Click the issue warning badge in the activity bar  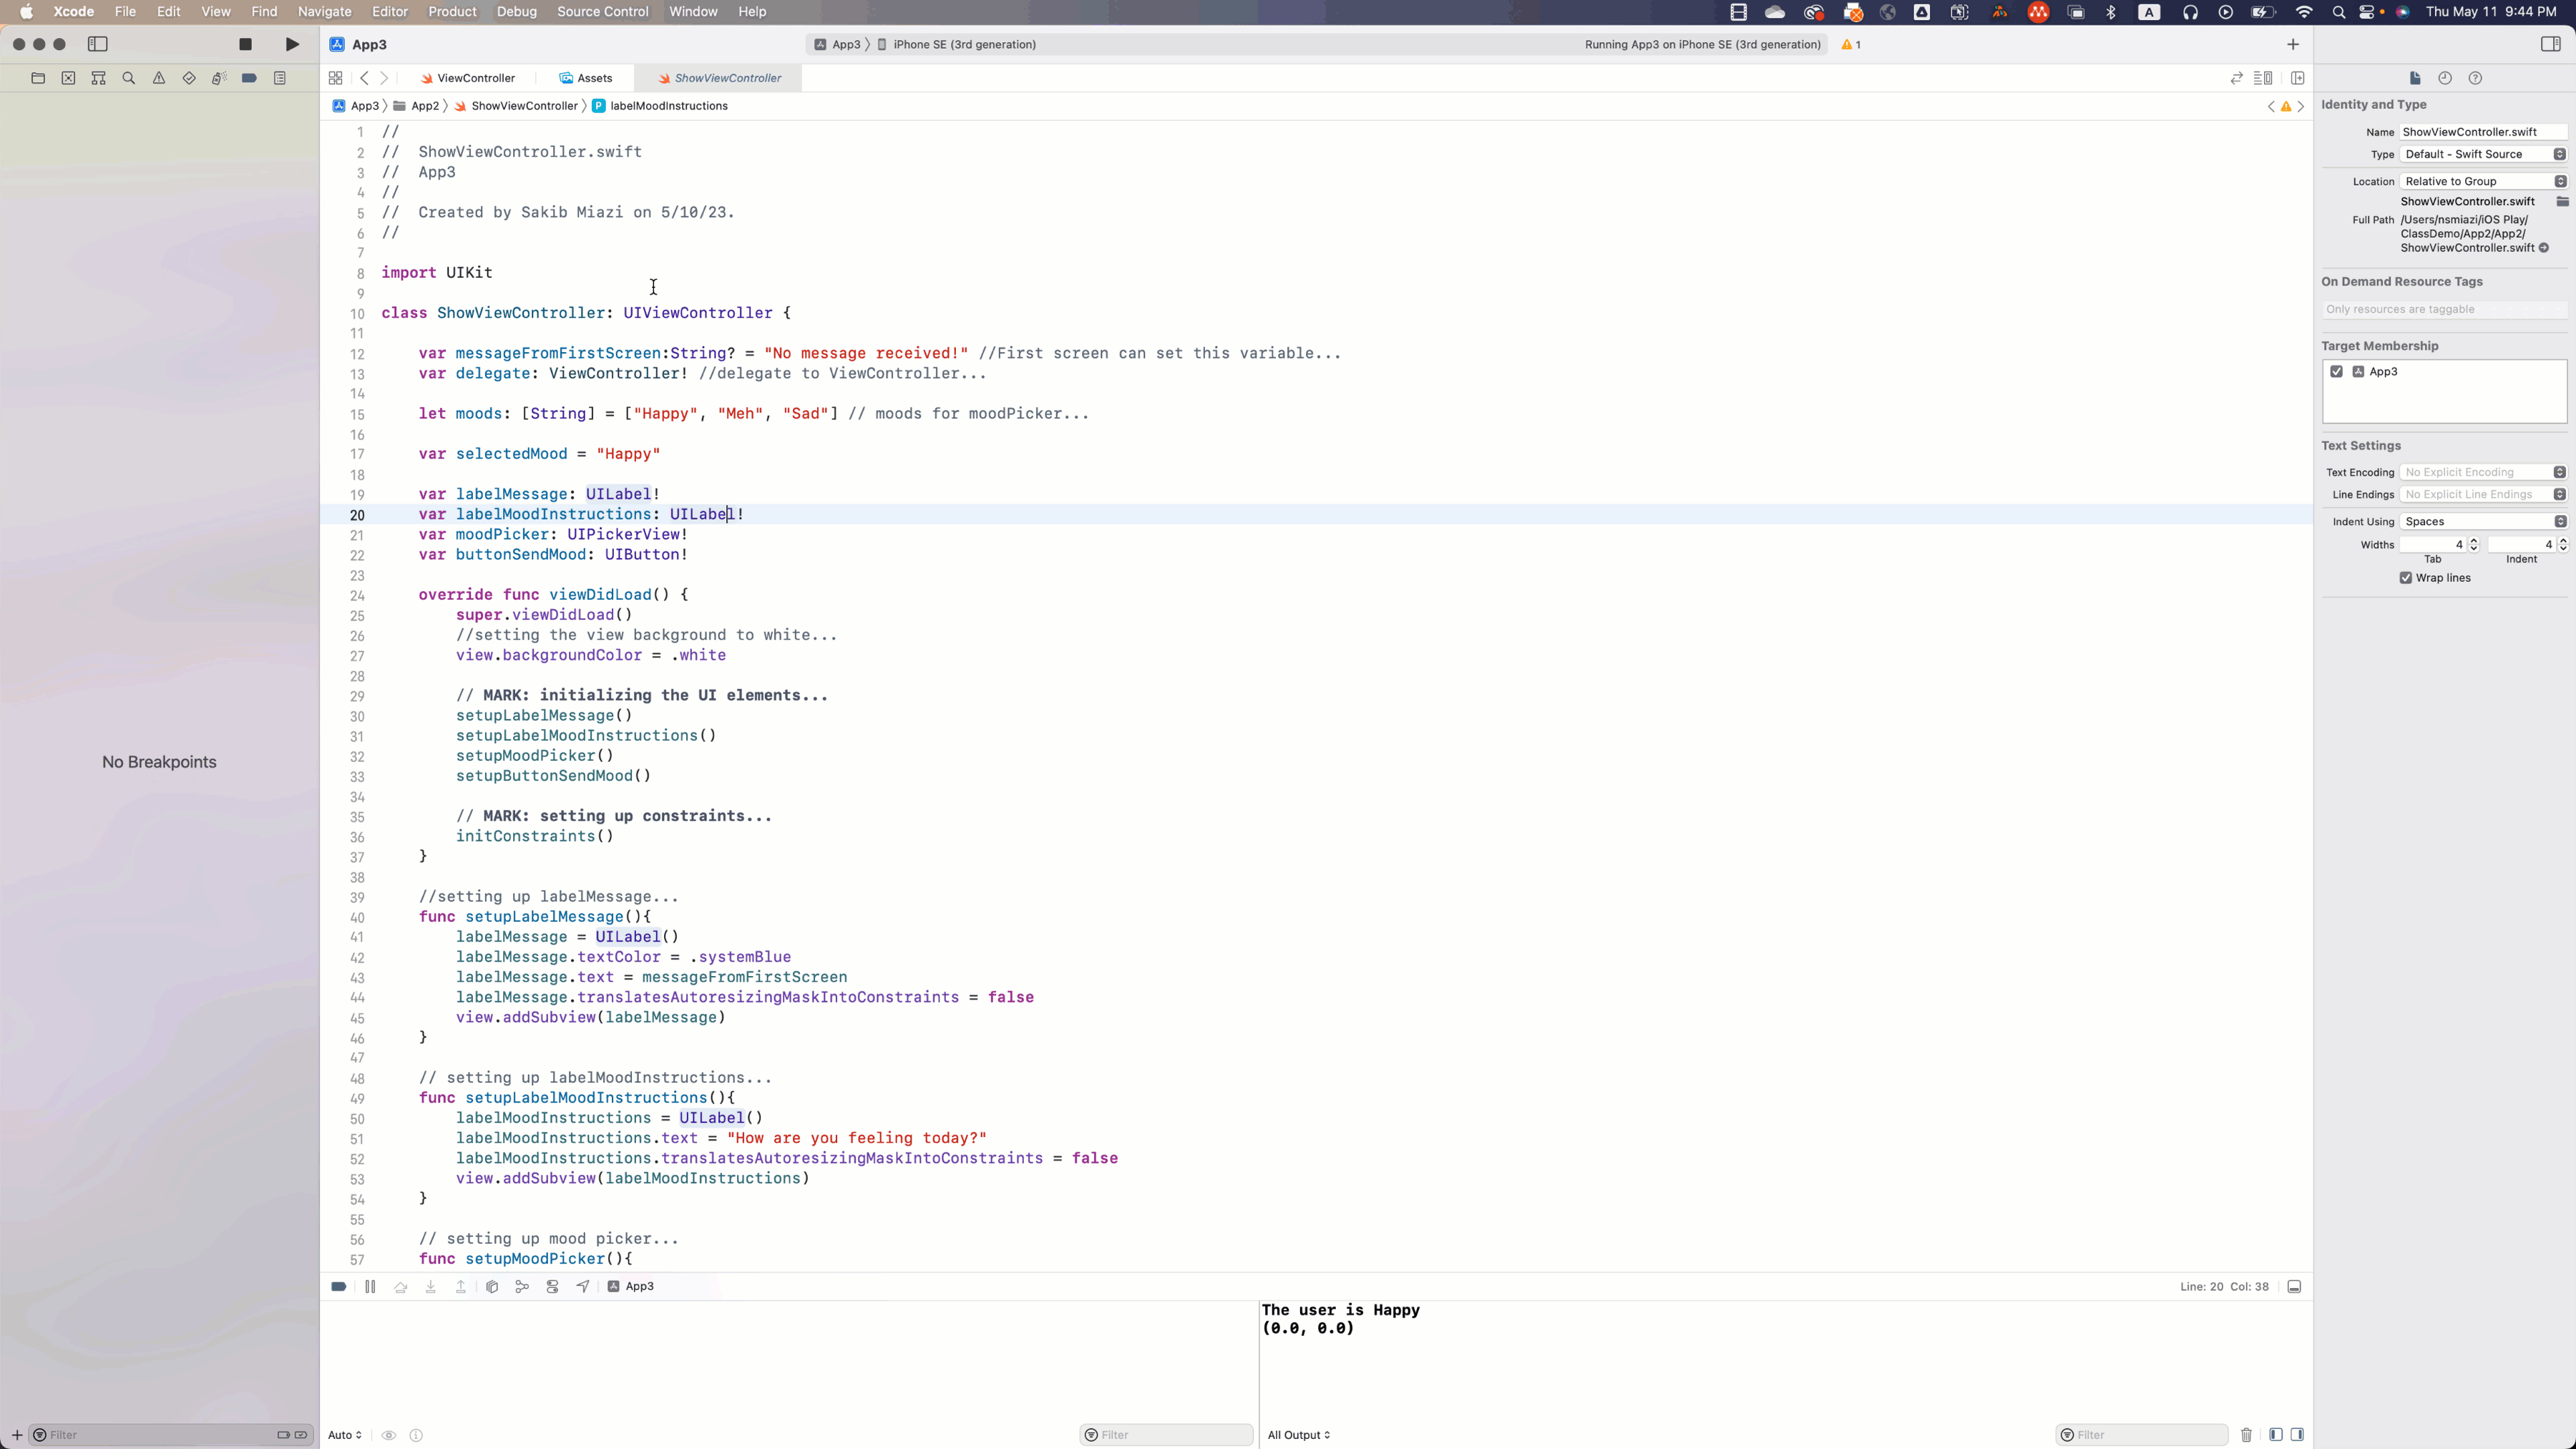pyautogui.click(x=1851, y=44)
